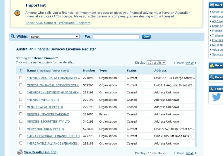Open MEPAY HOLDINGS PTY LTD link
Image resolution: width=223 pixels, height=156 pixels.
[x=45, y=129]
